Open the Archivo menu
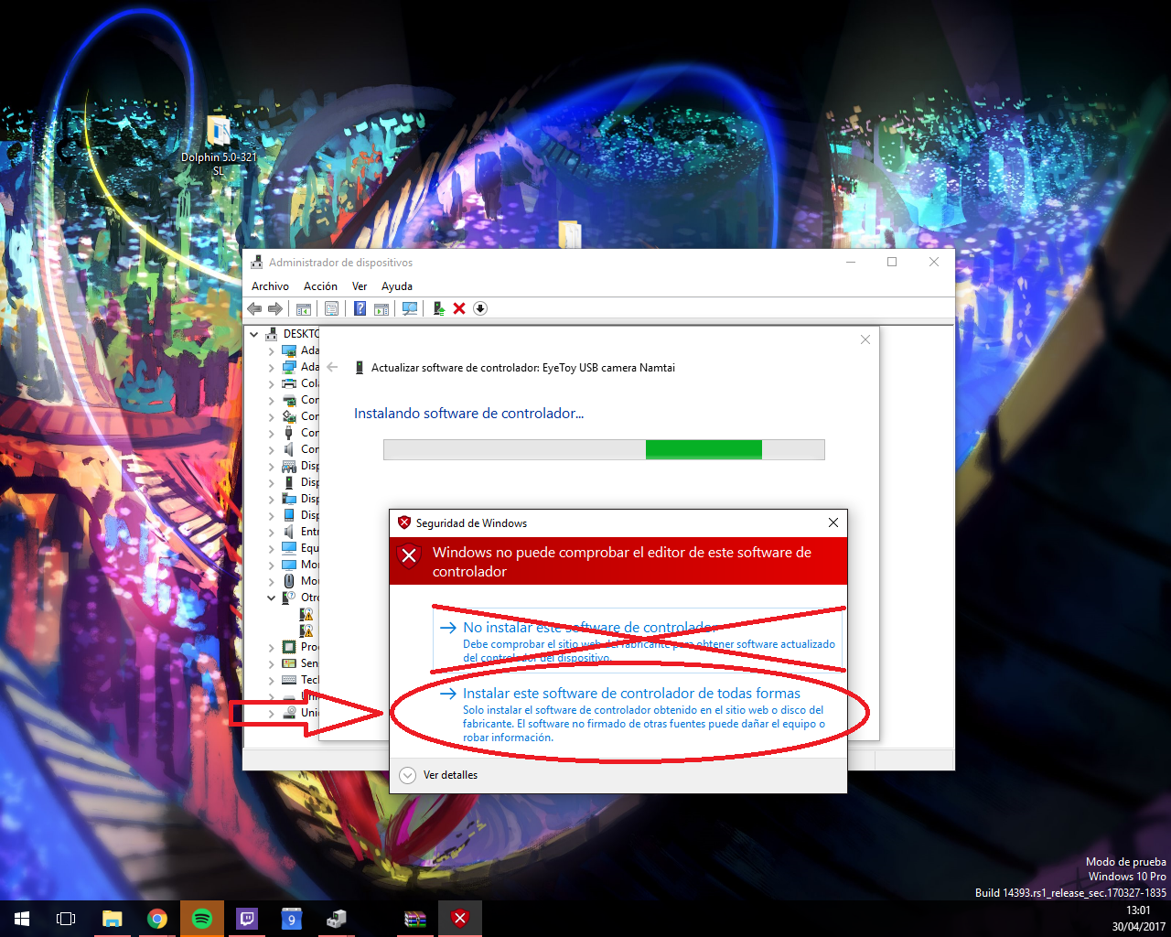 [x=270, y=286]
